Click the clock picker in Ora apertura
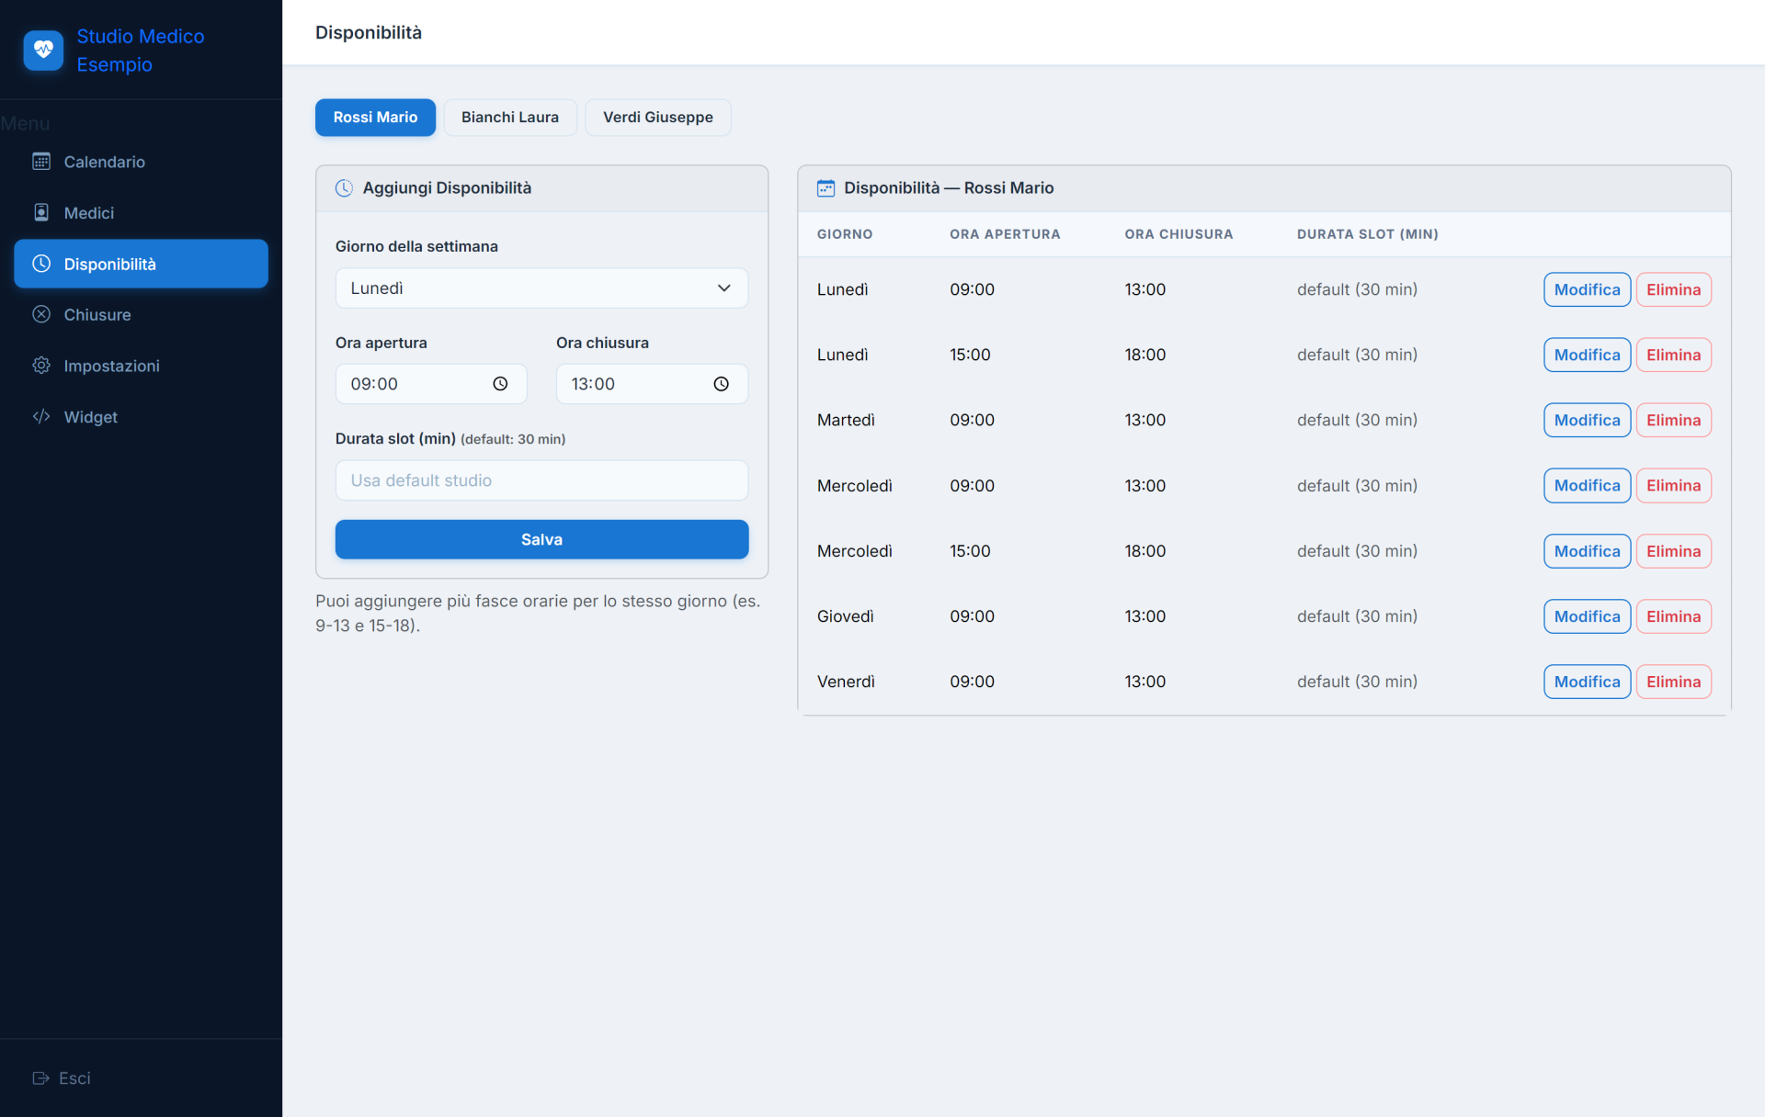Screen dimensions: 1765x1117 500,384
